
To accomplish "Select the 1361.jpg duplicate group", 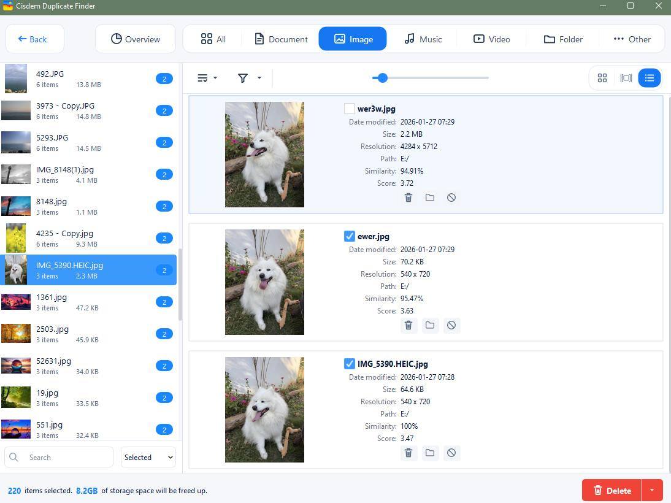I will [88, 302].
